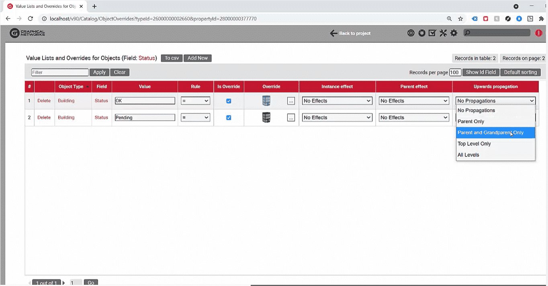This screenshot has width=548, height=286.
Task: Click Default sorting button
Action: coord(520,72)
